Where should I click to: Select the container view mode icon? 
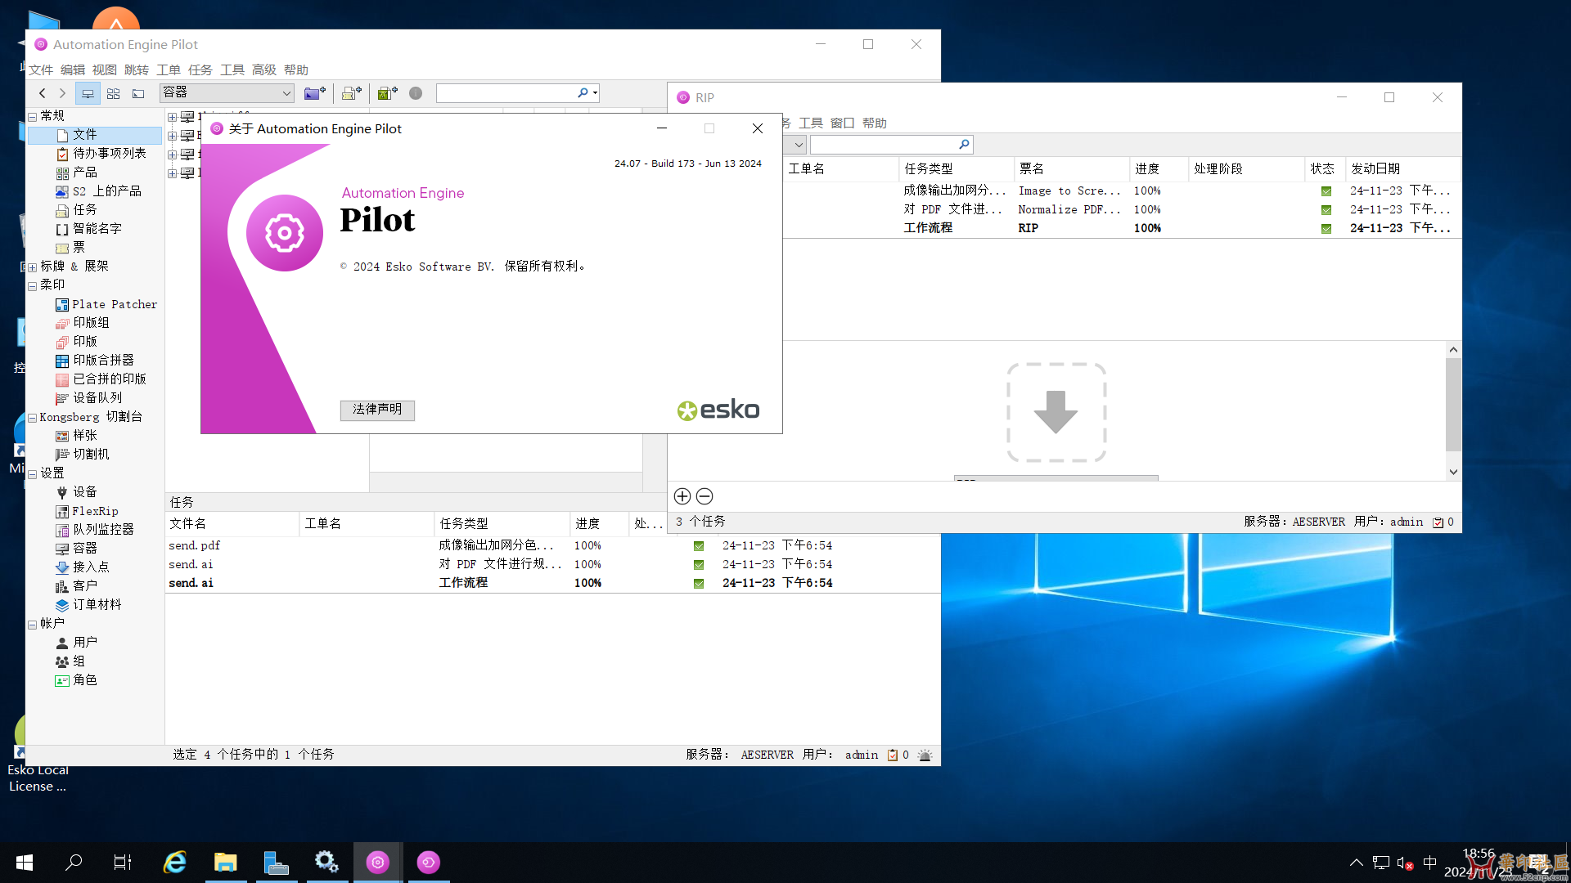(x=88, y=94)
